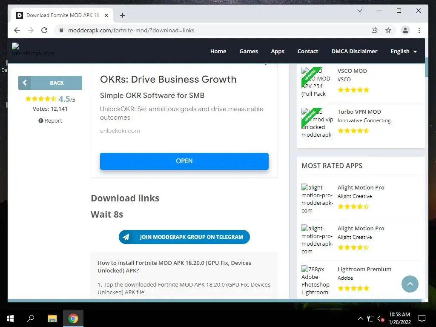Click the 'Wait 8s' countdown text
The height and width of the screenshot is (327, 436).
pos(107,215)
